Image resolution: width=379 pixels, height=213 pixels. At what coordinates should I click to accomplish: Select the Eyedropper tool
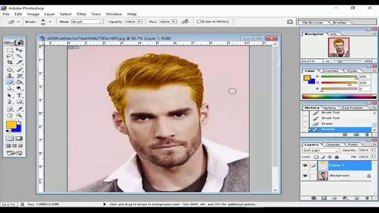pyautogui.click(x=19, y=109)
